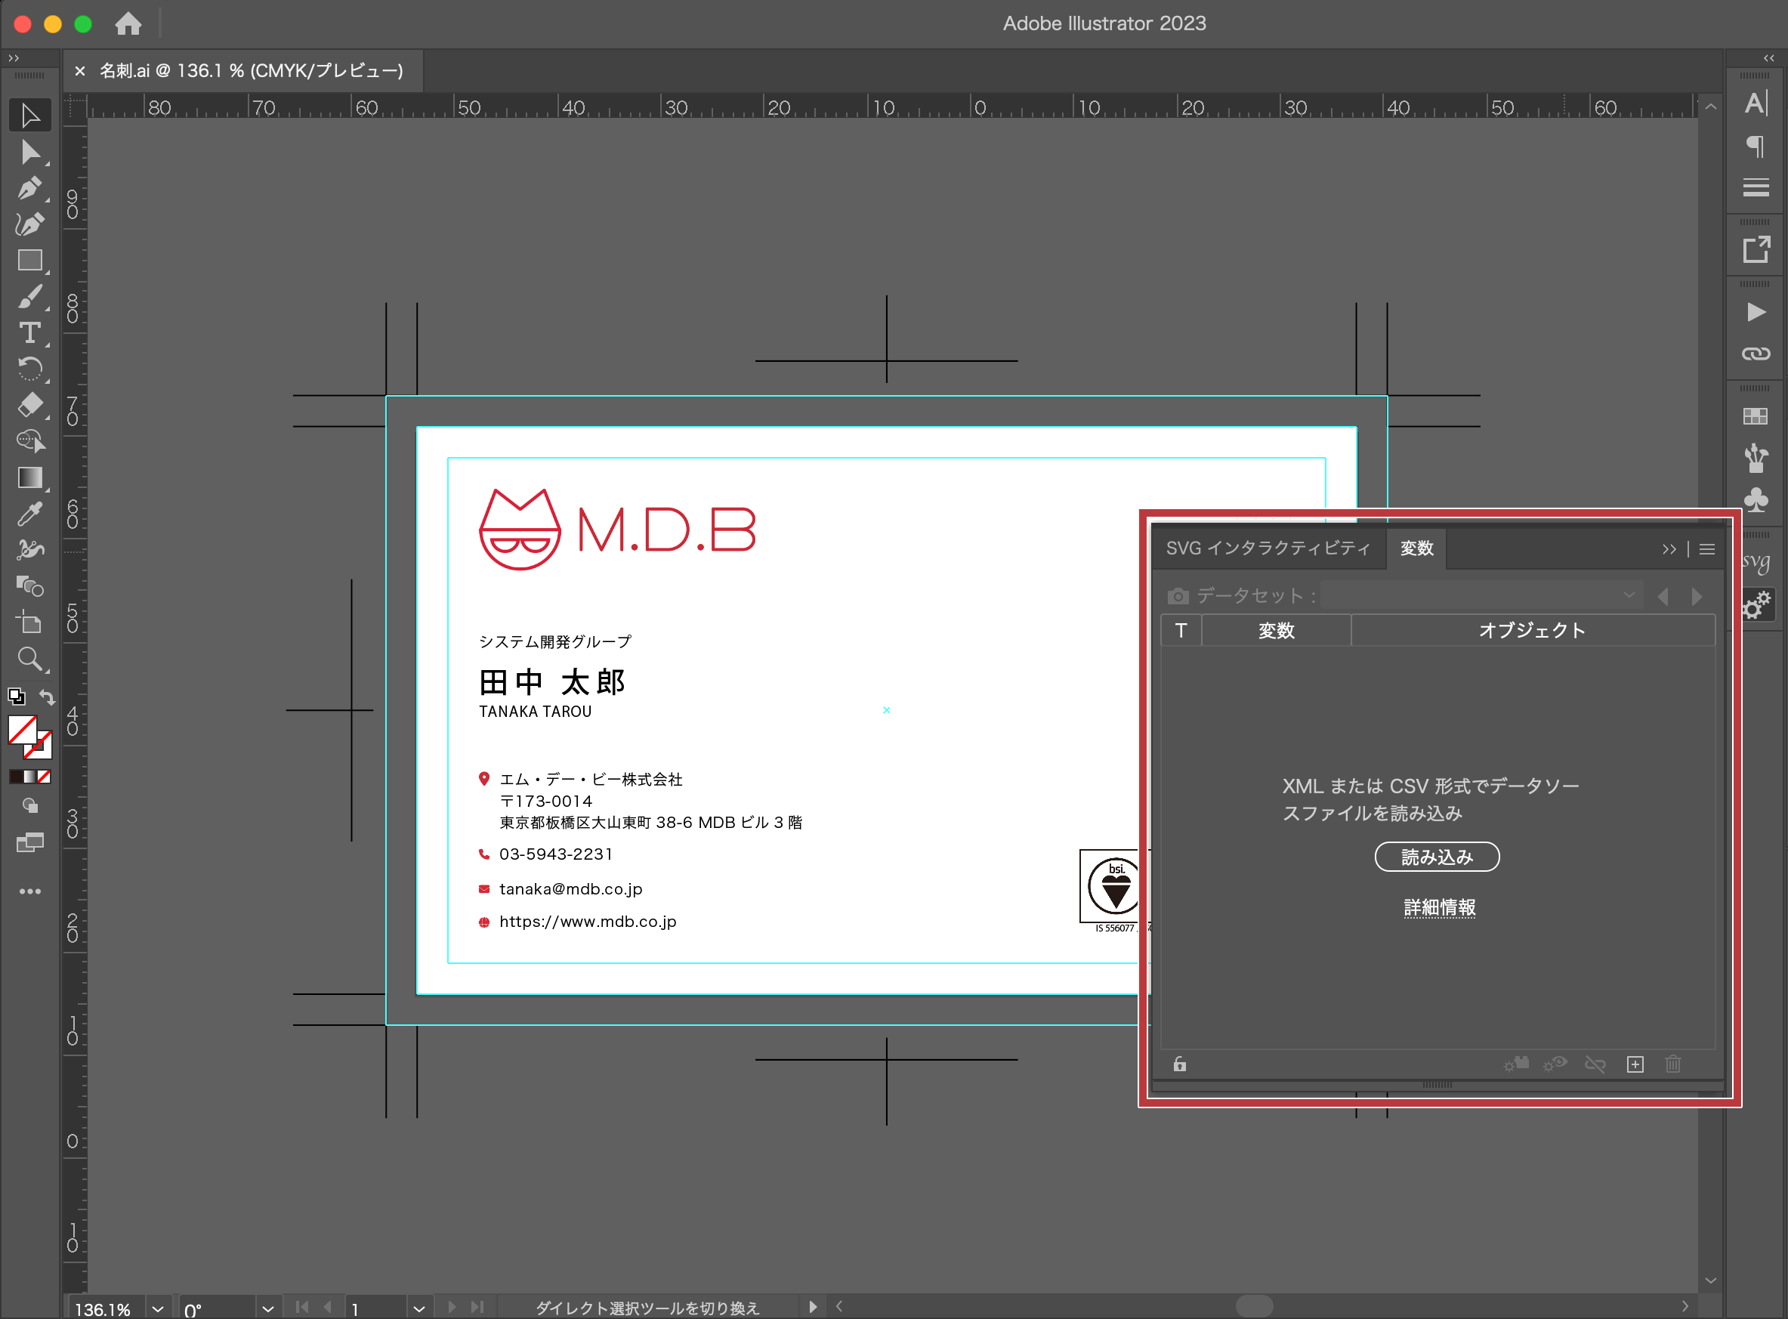Swap fill and stroke colors

[47, 698]
